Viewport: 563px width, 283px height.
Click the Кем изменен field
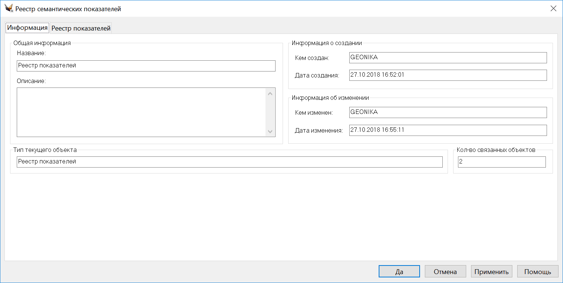point(448,112)
